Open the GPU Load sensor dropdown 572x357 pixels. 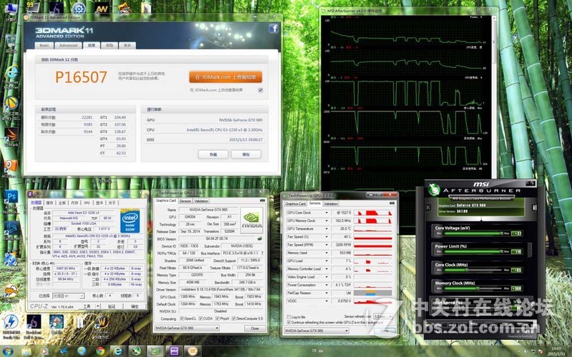[326, 261]
